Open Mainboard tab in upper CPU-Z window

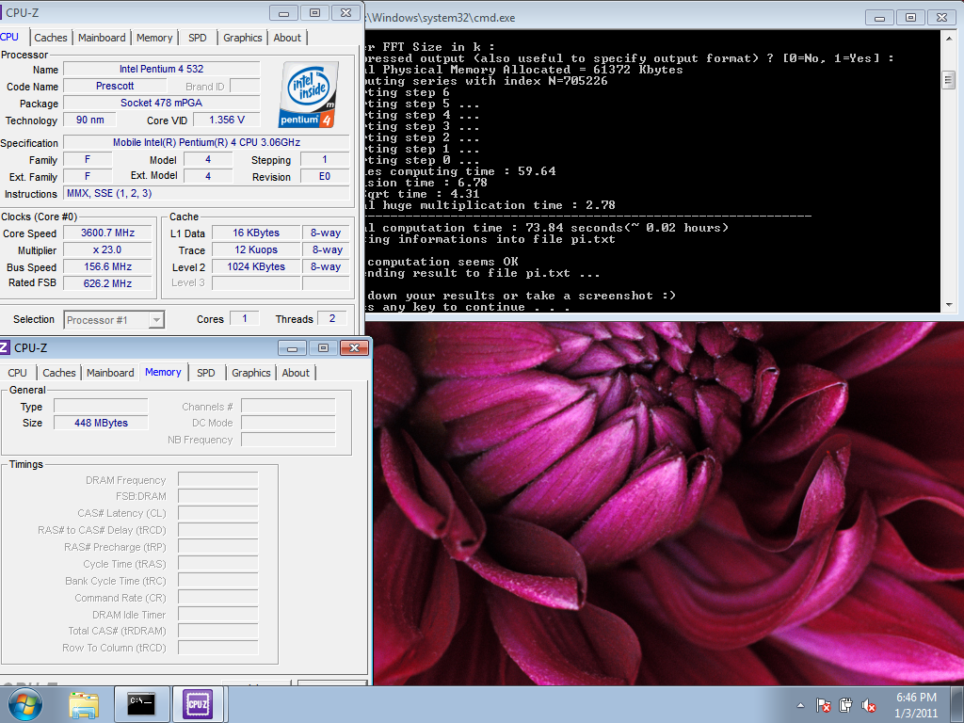coord(102,38)
